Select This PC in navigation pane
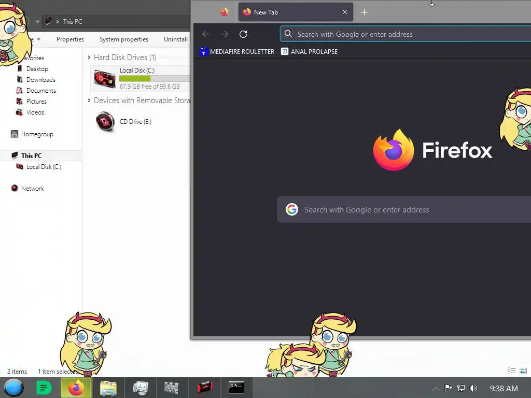Image resolution: width=531 pixels, height=398 pixels. (40, 155)
